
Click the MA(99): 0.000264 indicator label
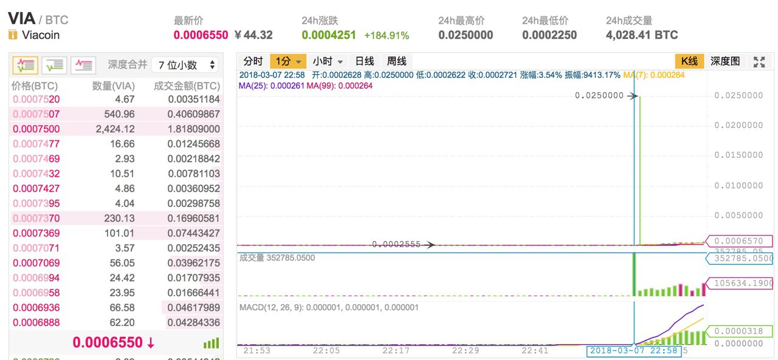(x=340, y=86)
